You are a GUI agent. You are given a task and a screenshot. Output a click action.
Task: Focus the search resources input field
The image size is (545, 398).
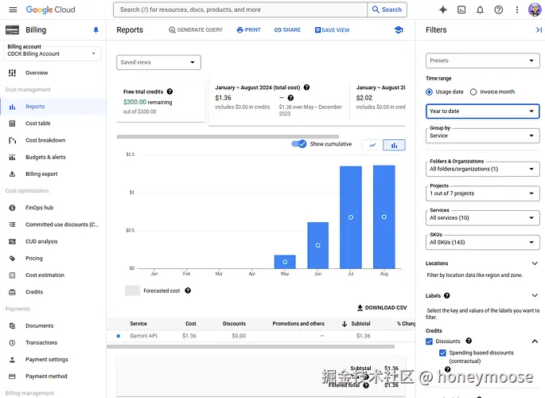[x=240, y=10]
